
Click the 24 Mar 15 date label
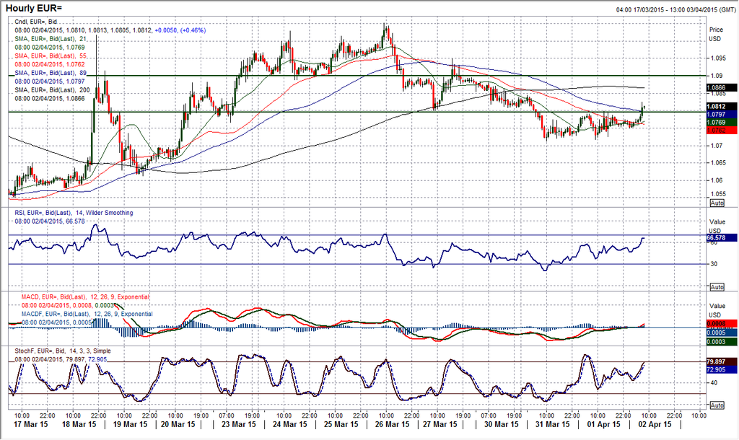(290, 424)
